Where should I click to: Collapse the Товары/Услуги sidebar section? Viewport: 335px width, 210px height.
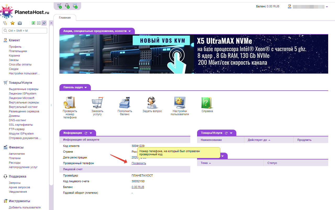(x=20, y=83)
